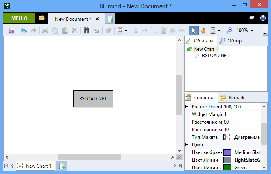Close the New Document tab
The width and height of the screenshot is (271, 174).
[97, 19]
